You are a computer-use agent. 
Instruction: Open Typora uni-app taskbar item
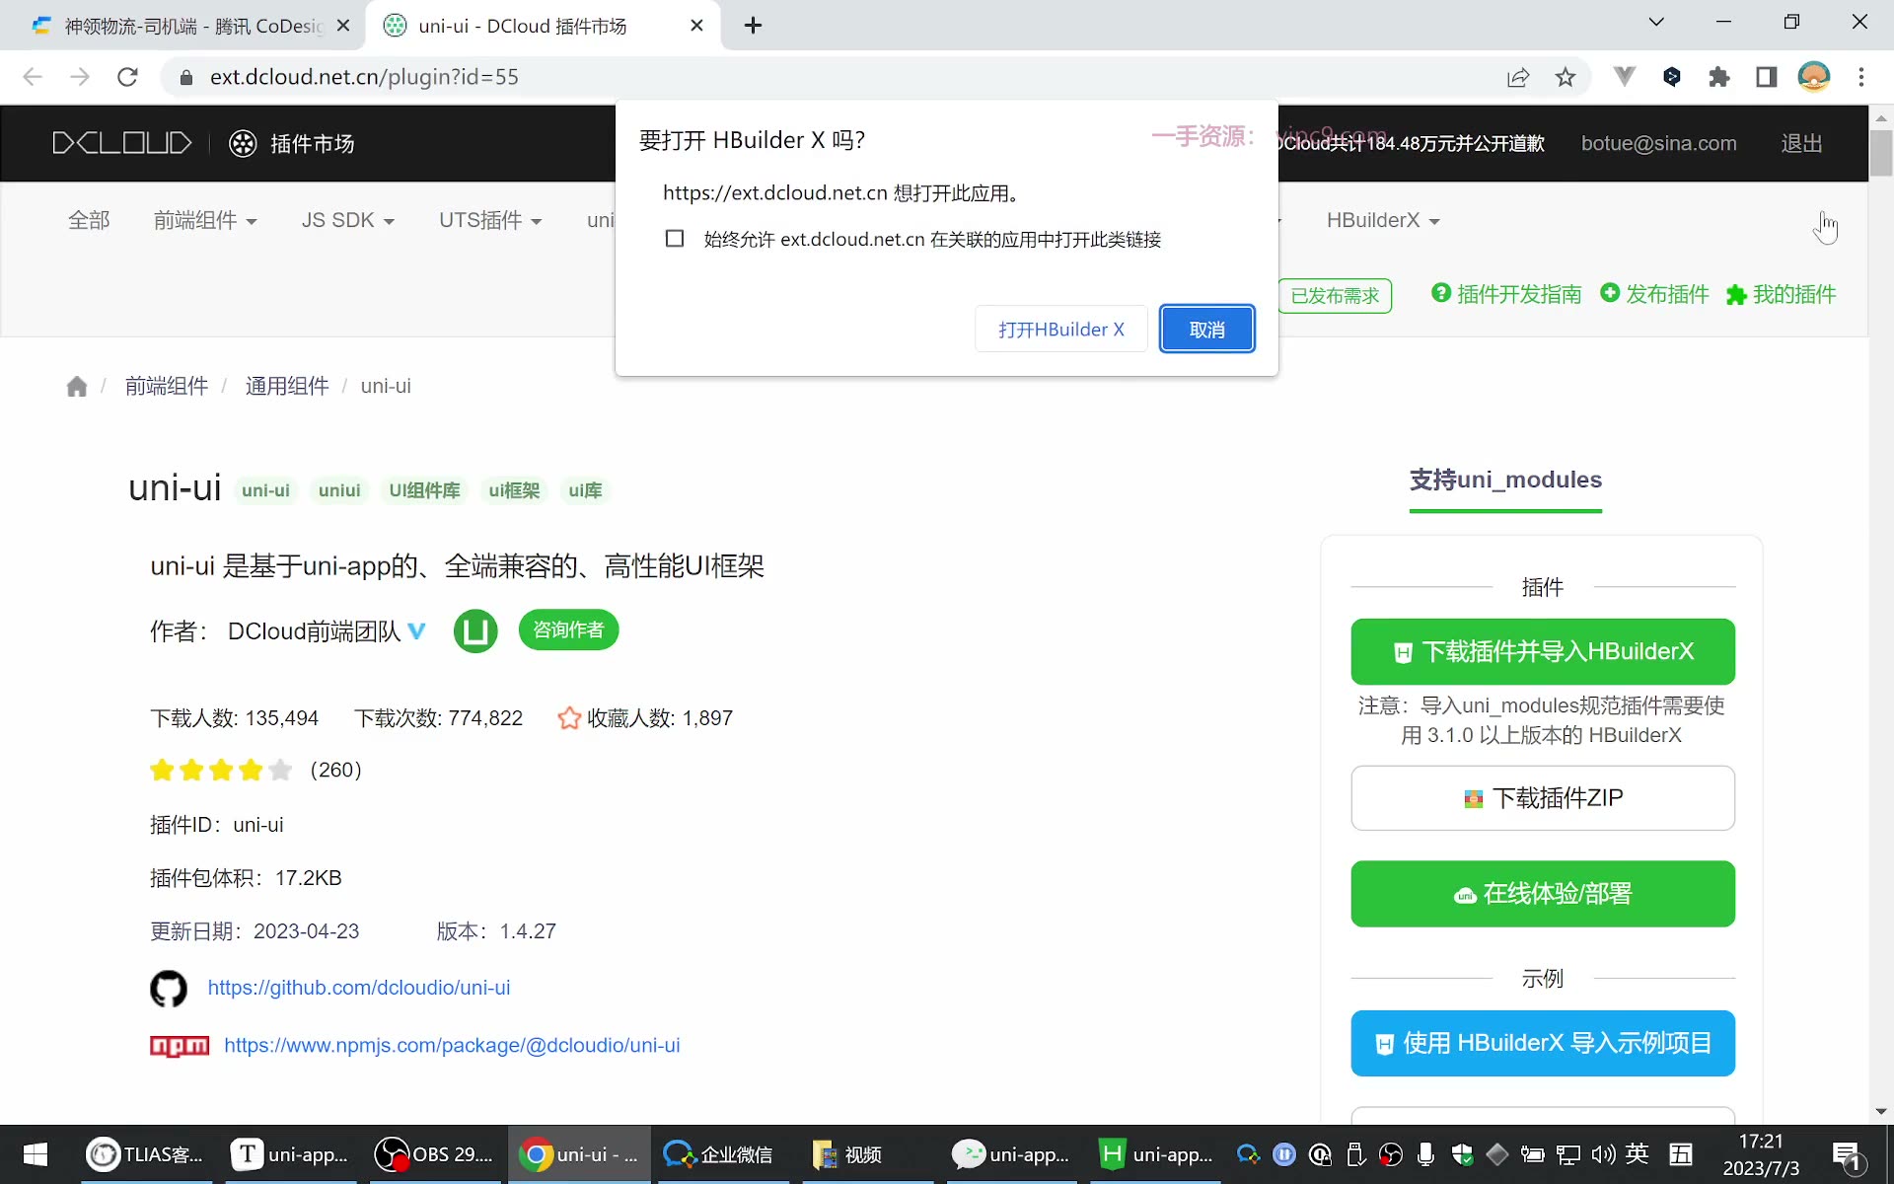click(x=289, y=1154)
